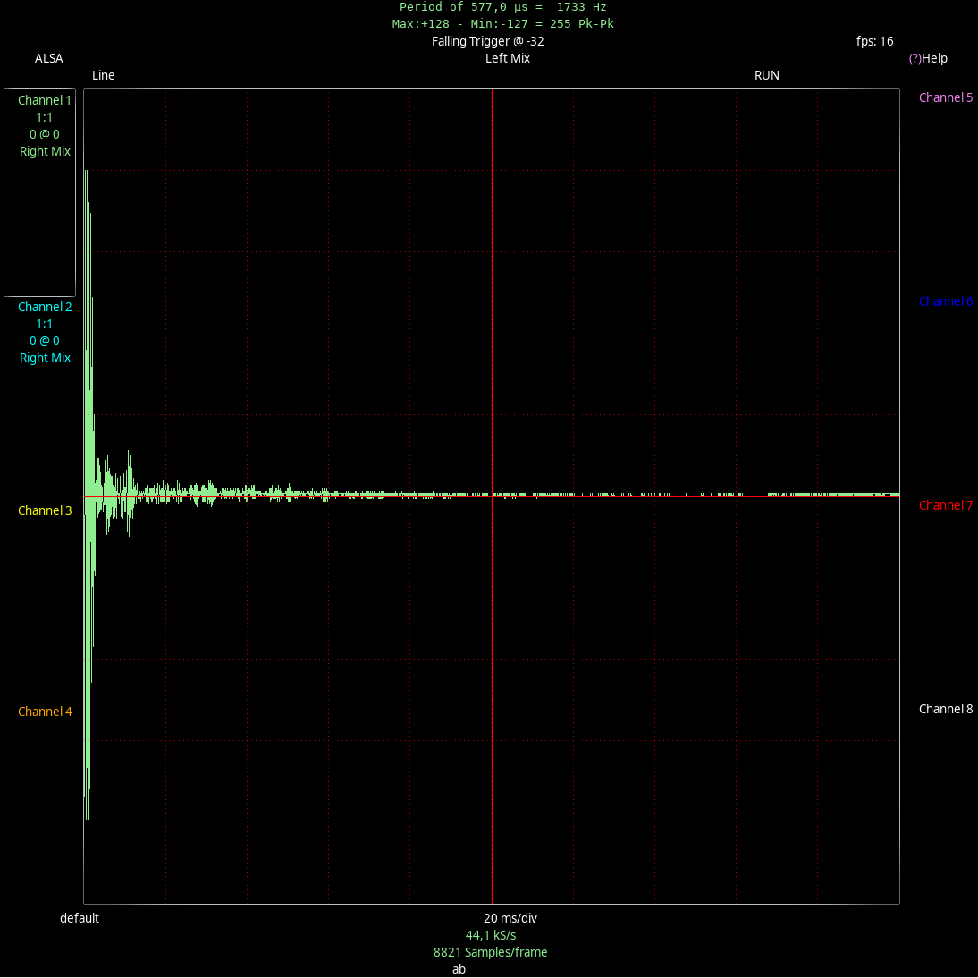
Task: Click the RUN status to pause
Action: [x=766, y=75]
